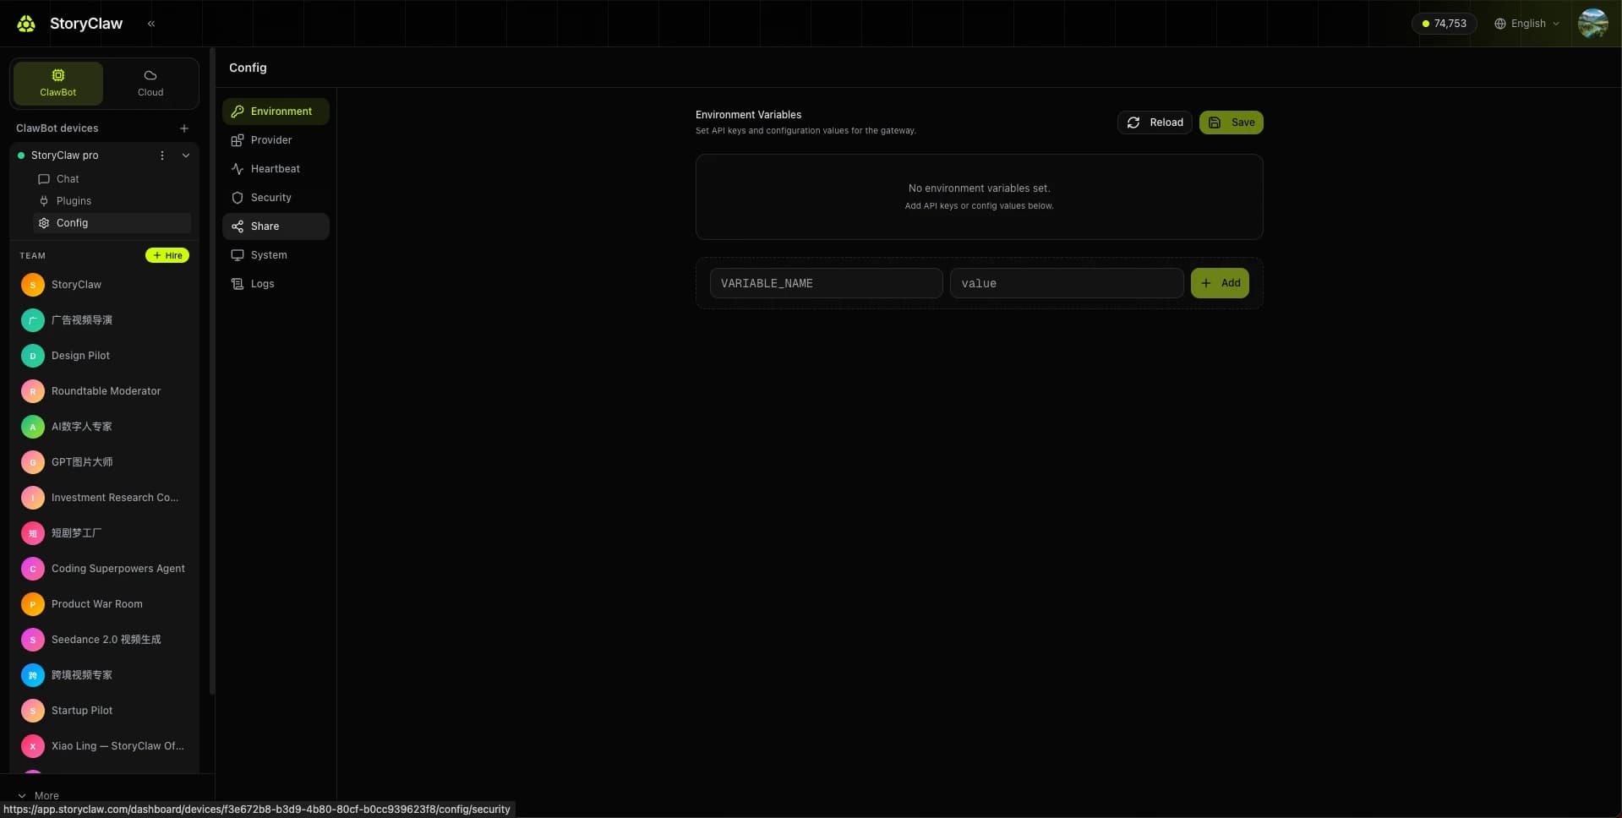This screenshot has width=1622, height=818.
Task: Click Add to add the variable
Action: [x=1220, y=283]
